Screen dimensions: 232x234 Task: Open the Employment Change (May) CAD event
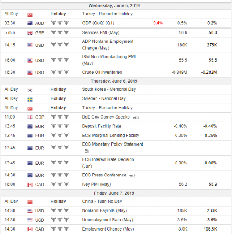108,229
